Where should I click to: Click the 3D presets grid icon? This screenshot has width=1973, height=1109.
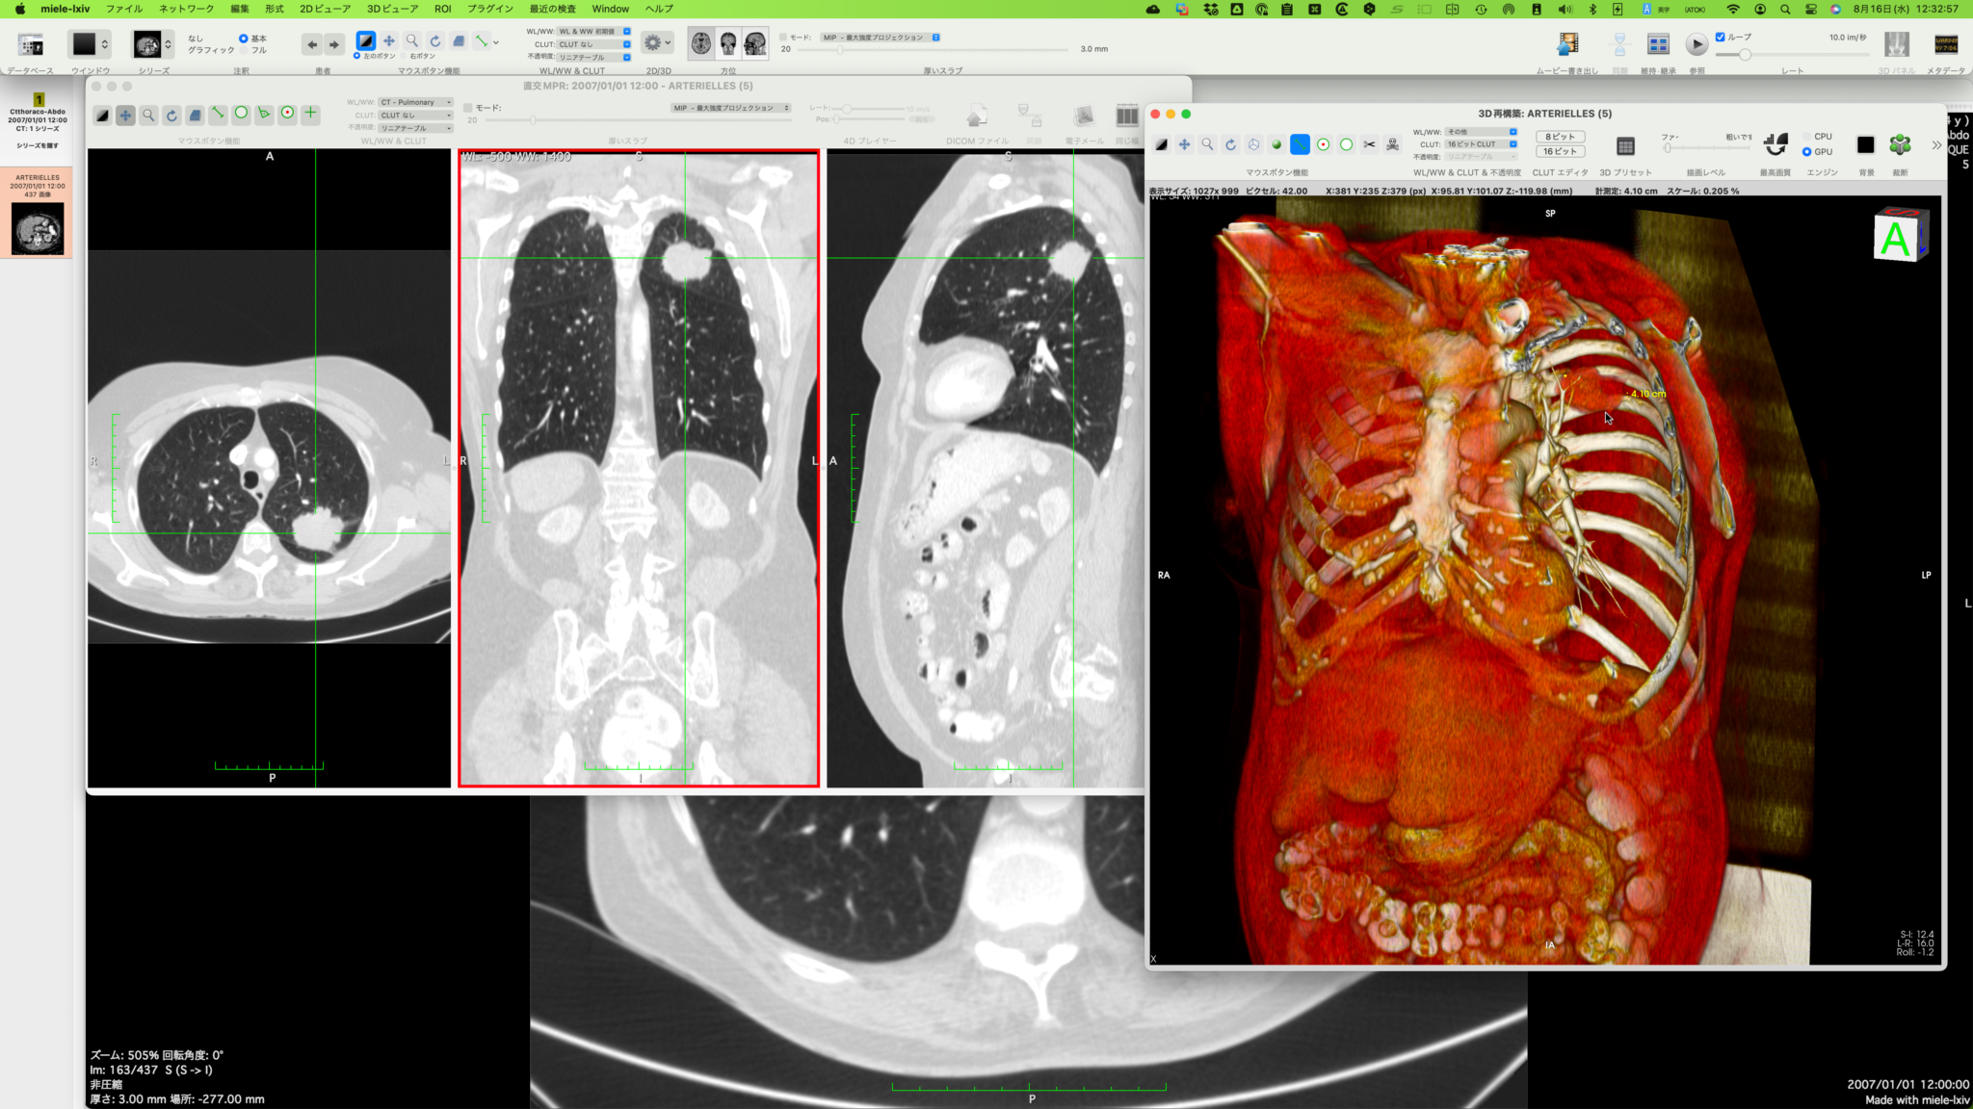click(x=1625, y=146)
